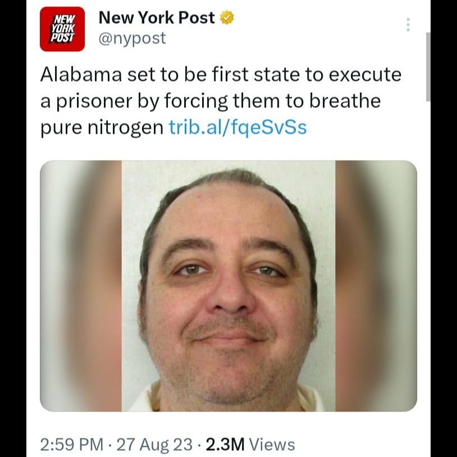Click the 27 Aug 23 date
This screenshot has height=457, width=457.
(x=154, y=445)
